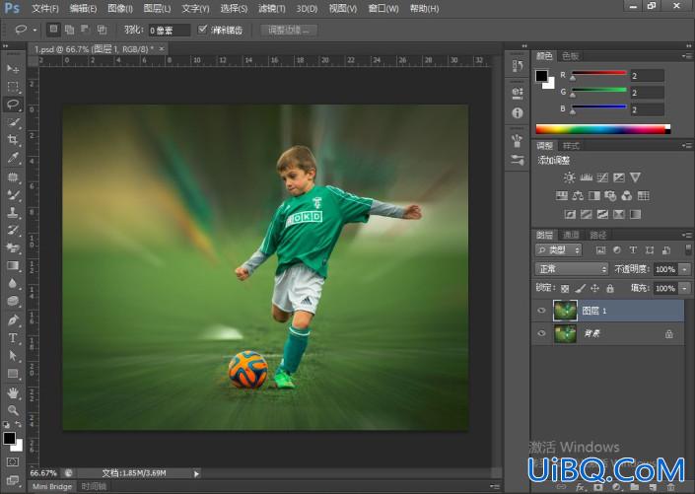Choose add to selection mode
Image resolution: width=695 pixels, height=494 pixels.
(x=69, y=30)
